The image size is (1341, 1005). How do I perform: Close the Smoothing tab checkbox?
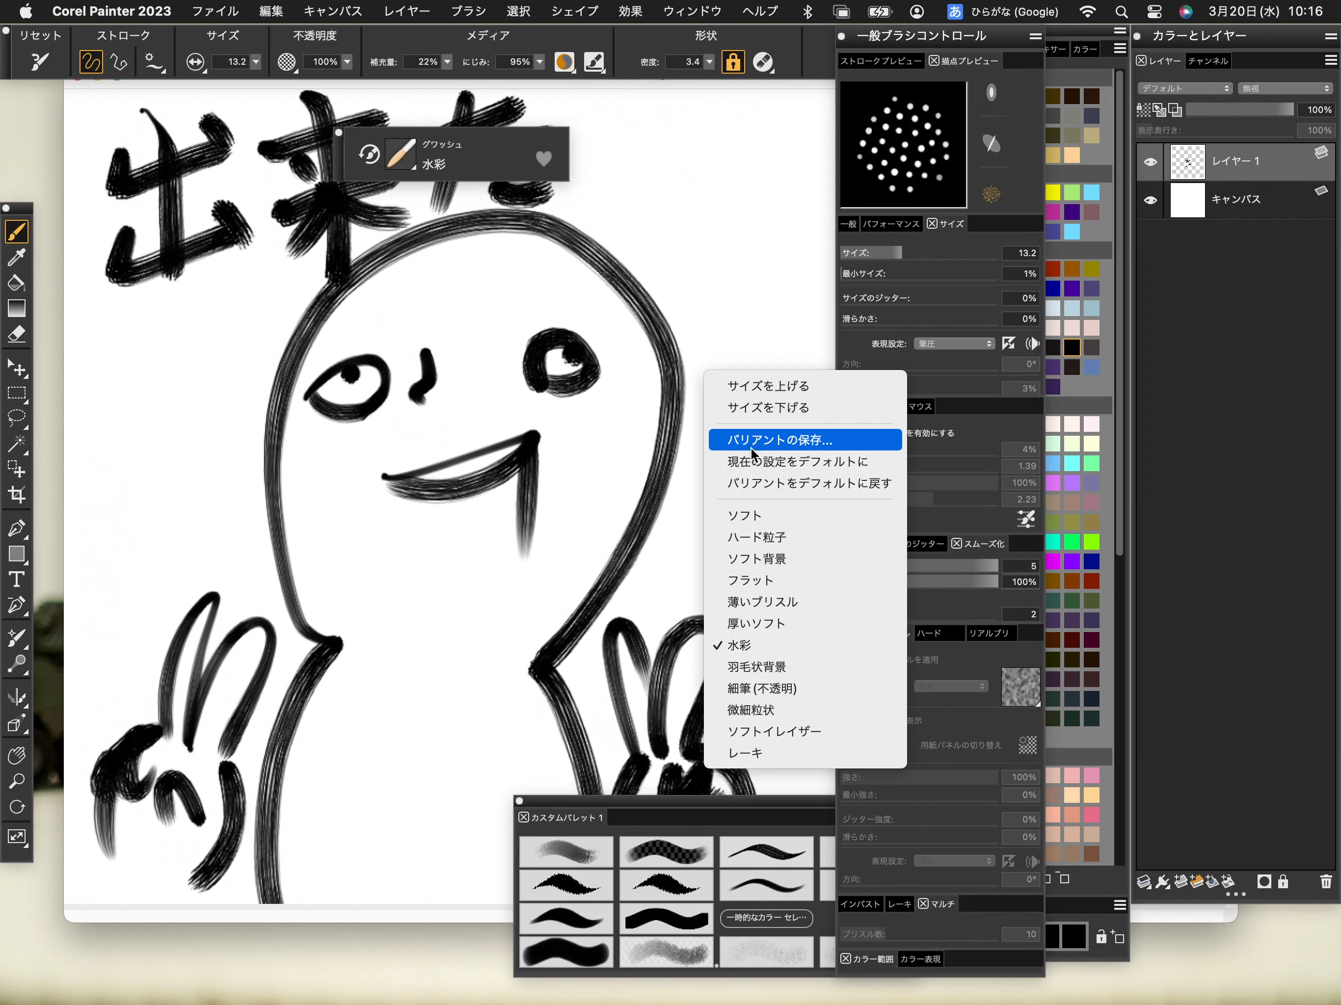pyautogui.click(x=957, y=544)
